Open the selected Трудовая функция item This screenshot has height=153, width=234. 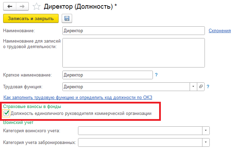201,87
